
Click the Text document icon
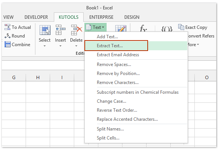(x=89, y=27)
